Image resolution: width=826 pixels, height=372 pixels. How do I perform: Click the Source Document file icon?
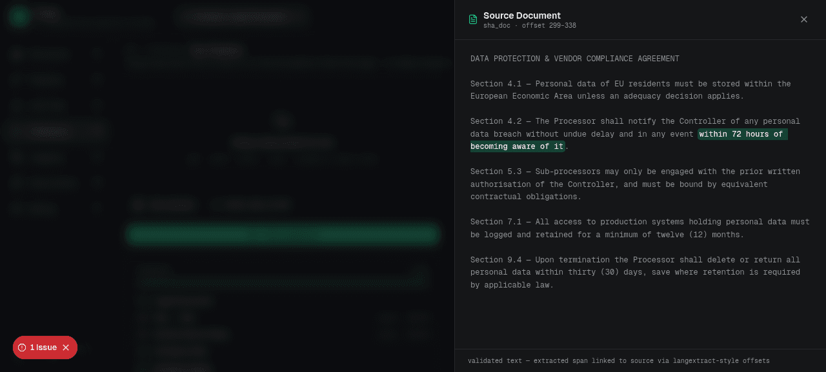(x=473, y=19)
